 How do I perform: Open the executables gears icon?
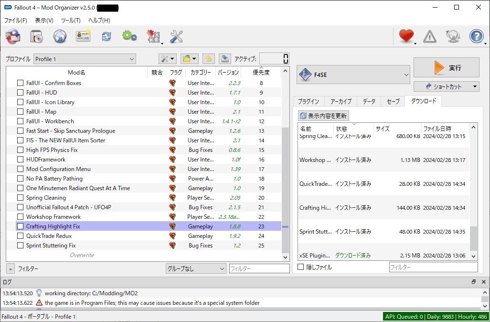pyautogui.click(x=129, y=36)
